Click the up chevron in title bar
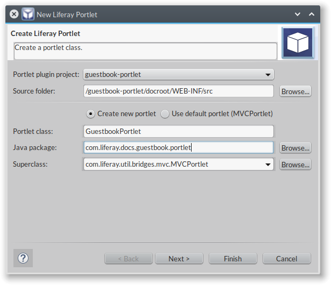Viewport: 331px width, 285px height. (x=312, y=15)
